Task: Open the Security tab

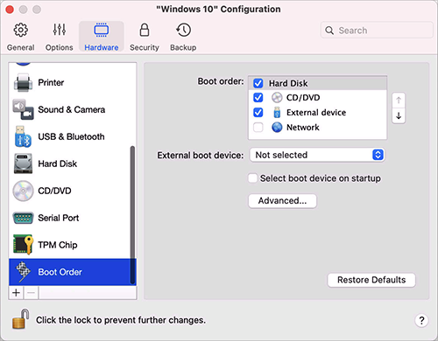Action: (x=145, y=37)
